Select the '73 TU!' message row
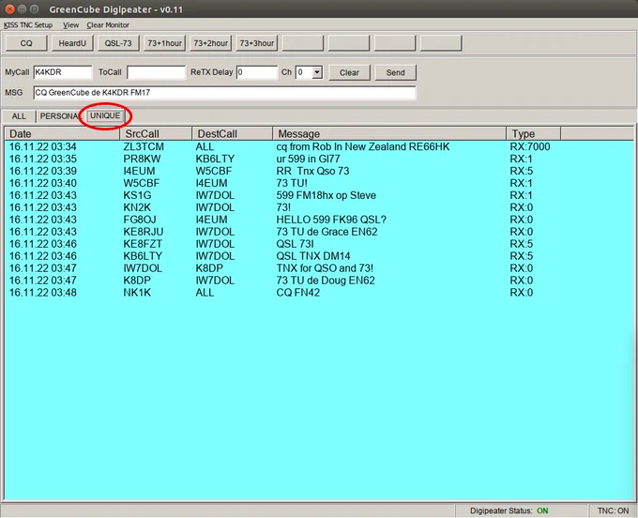638x518 pixels. 292,183
